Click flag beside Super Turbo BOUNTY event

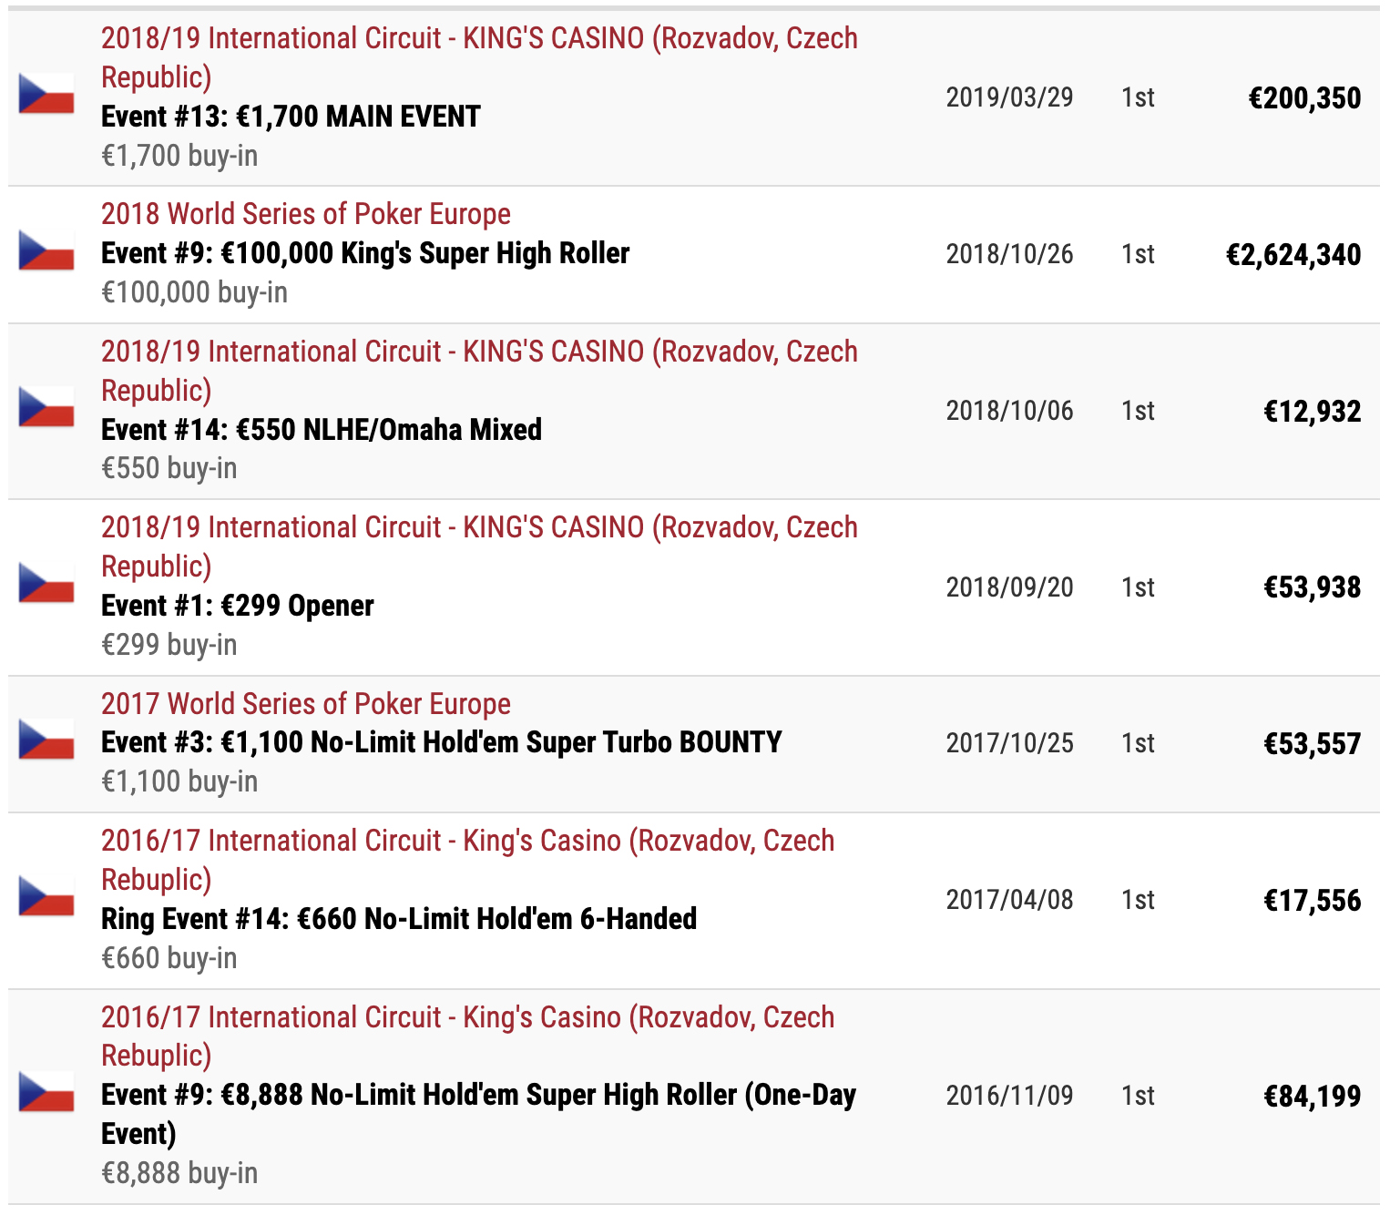point(46,740)
